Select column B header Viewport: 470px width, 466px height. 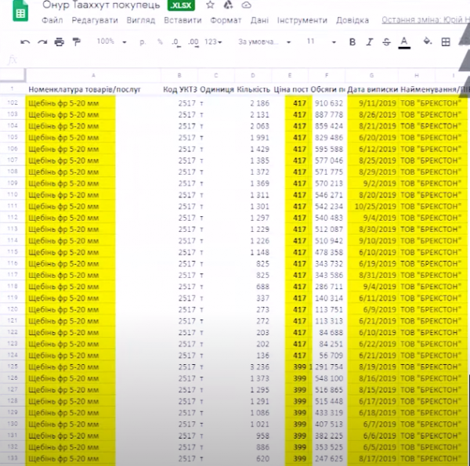point(179,75)
